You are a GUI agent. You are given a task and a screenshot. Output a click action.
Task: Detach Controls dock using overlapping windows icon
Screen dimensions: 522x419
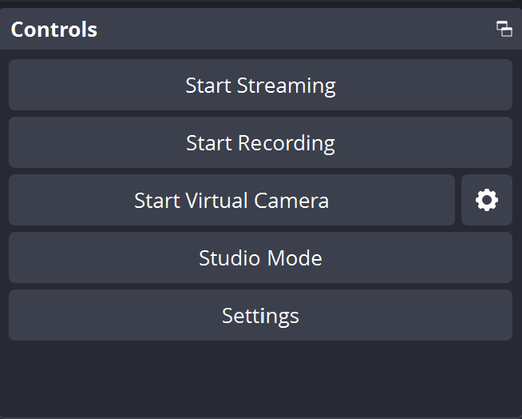pyautogui.click(x=504, y=29)
